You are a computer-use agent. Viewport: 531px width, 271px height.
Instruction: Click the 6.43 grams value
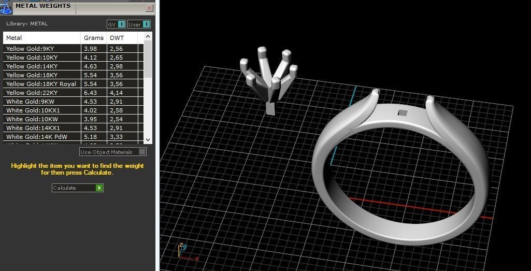coord(91,93)
